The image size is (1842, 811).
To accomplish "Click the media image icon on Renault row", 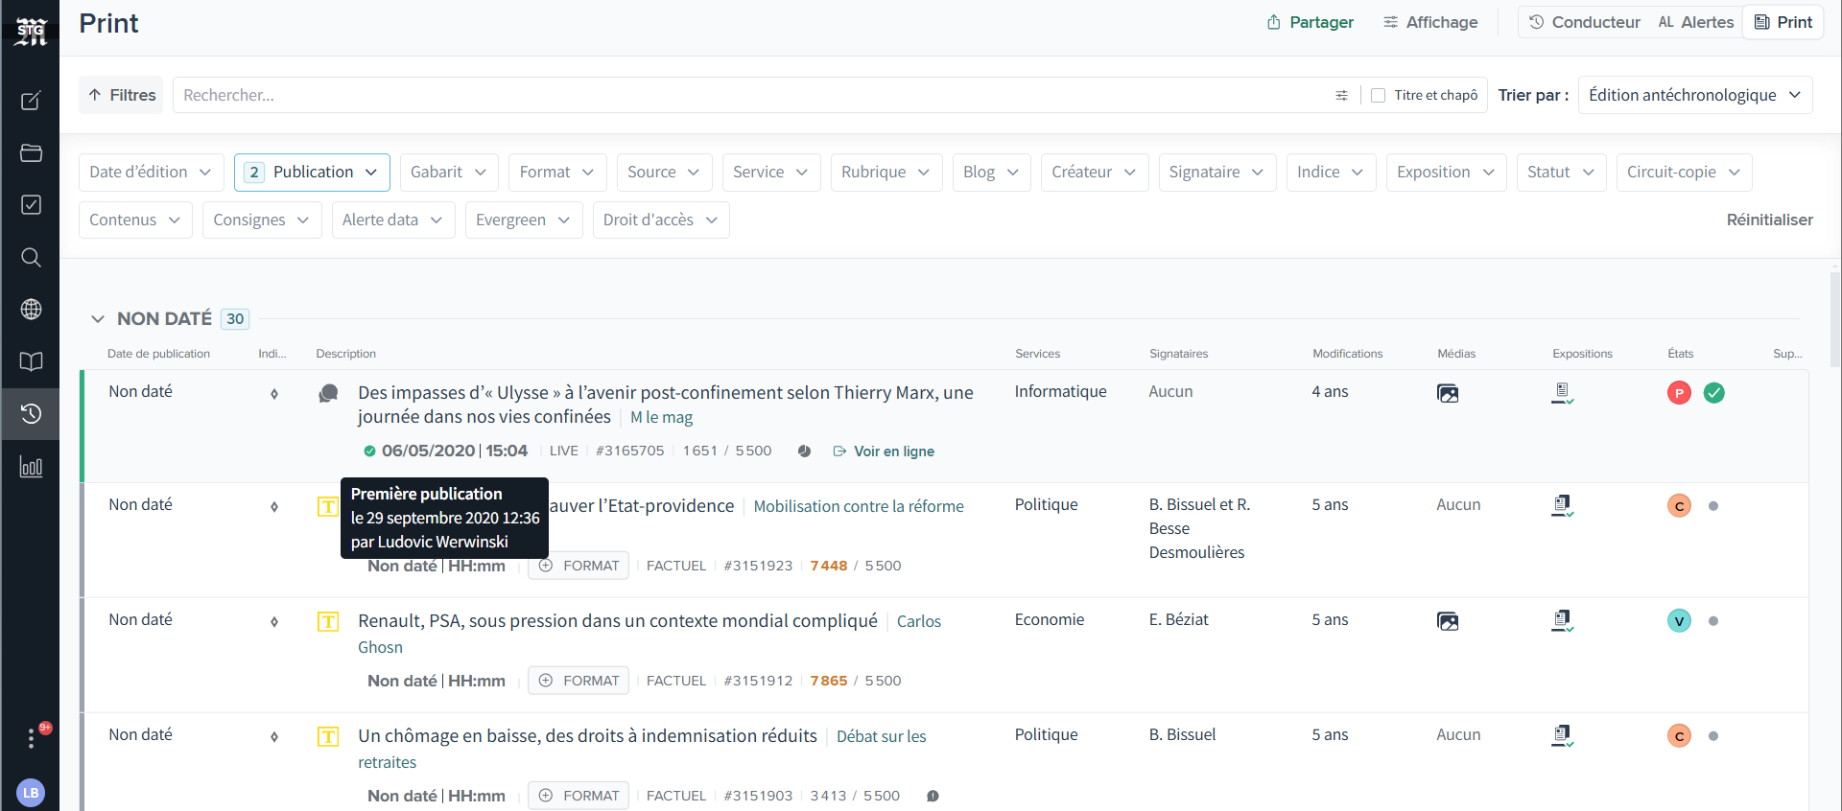I will click(1447, 621).
